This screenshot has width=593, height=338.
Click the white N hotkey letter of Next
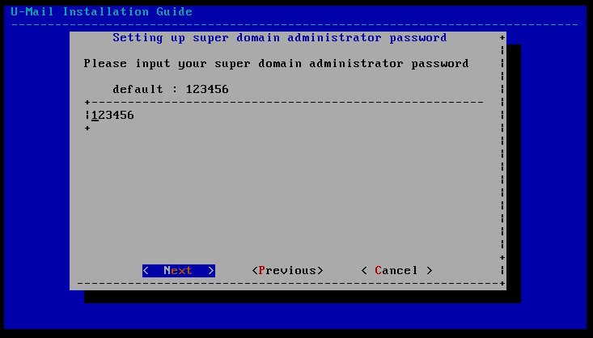(167, 271)
